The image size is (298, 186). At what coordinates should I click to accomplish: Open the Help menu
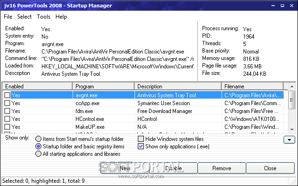point(61,17)
